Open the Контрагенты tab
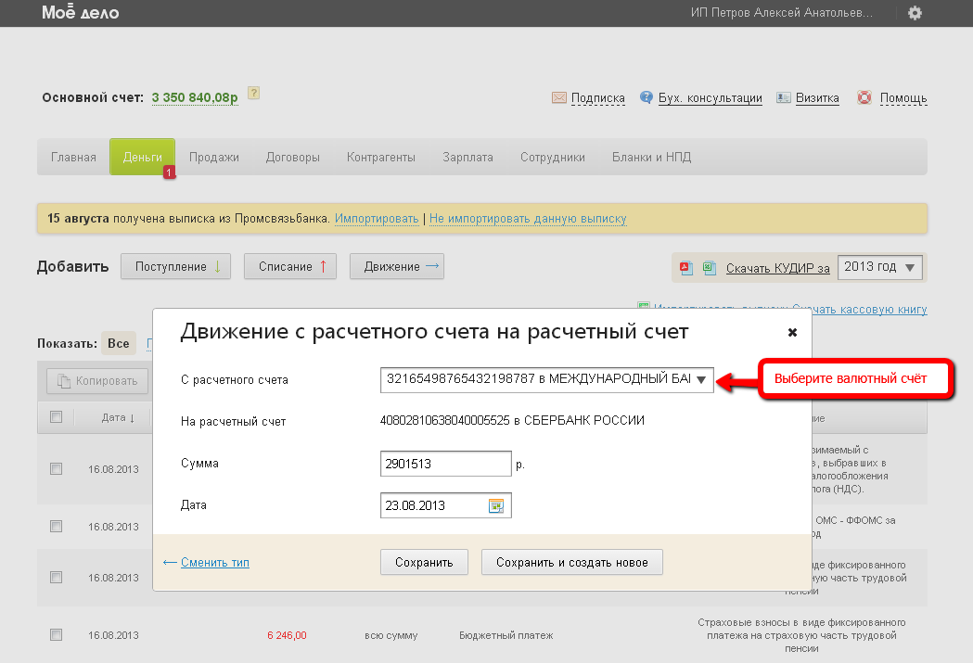The image size is (973, 663). point(381,157)
